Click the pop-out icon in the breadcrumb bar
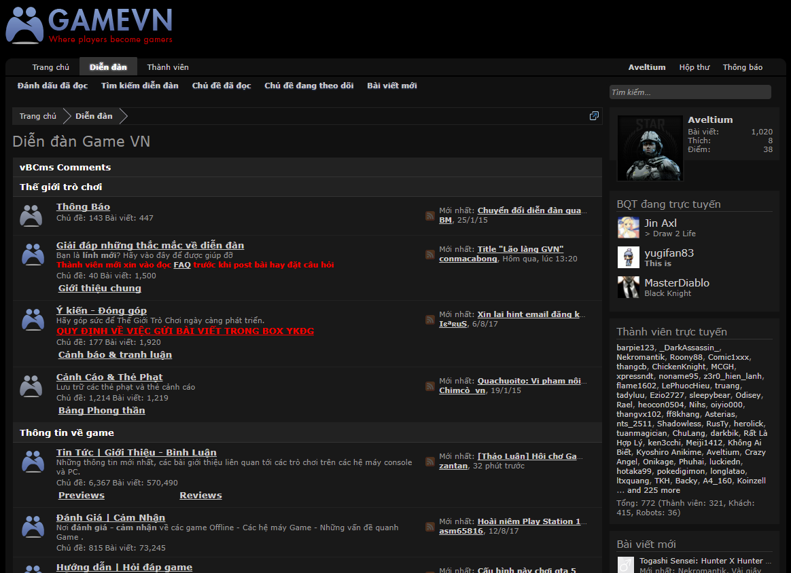The width and height of the screenshot is (791, 573). click(594, 116)
